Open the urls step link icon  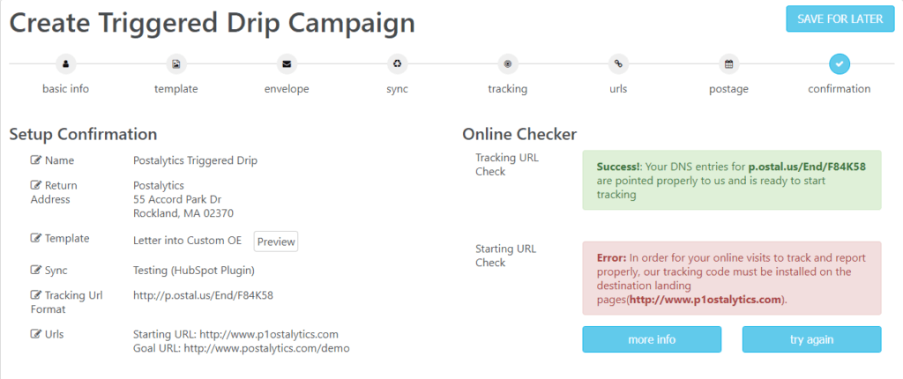point(618,64)
